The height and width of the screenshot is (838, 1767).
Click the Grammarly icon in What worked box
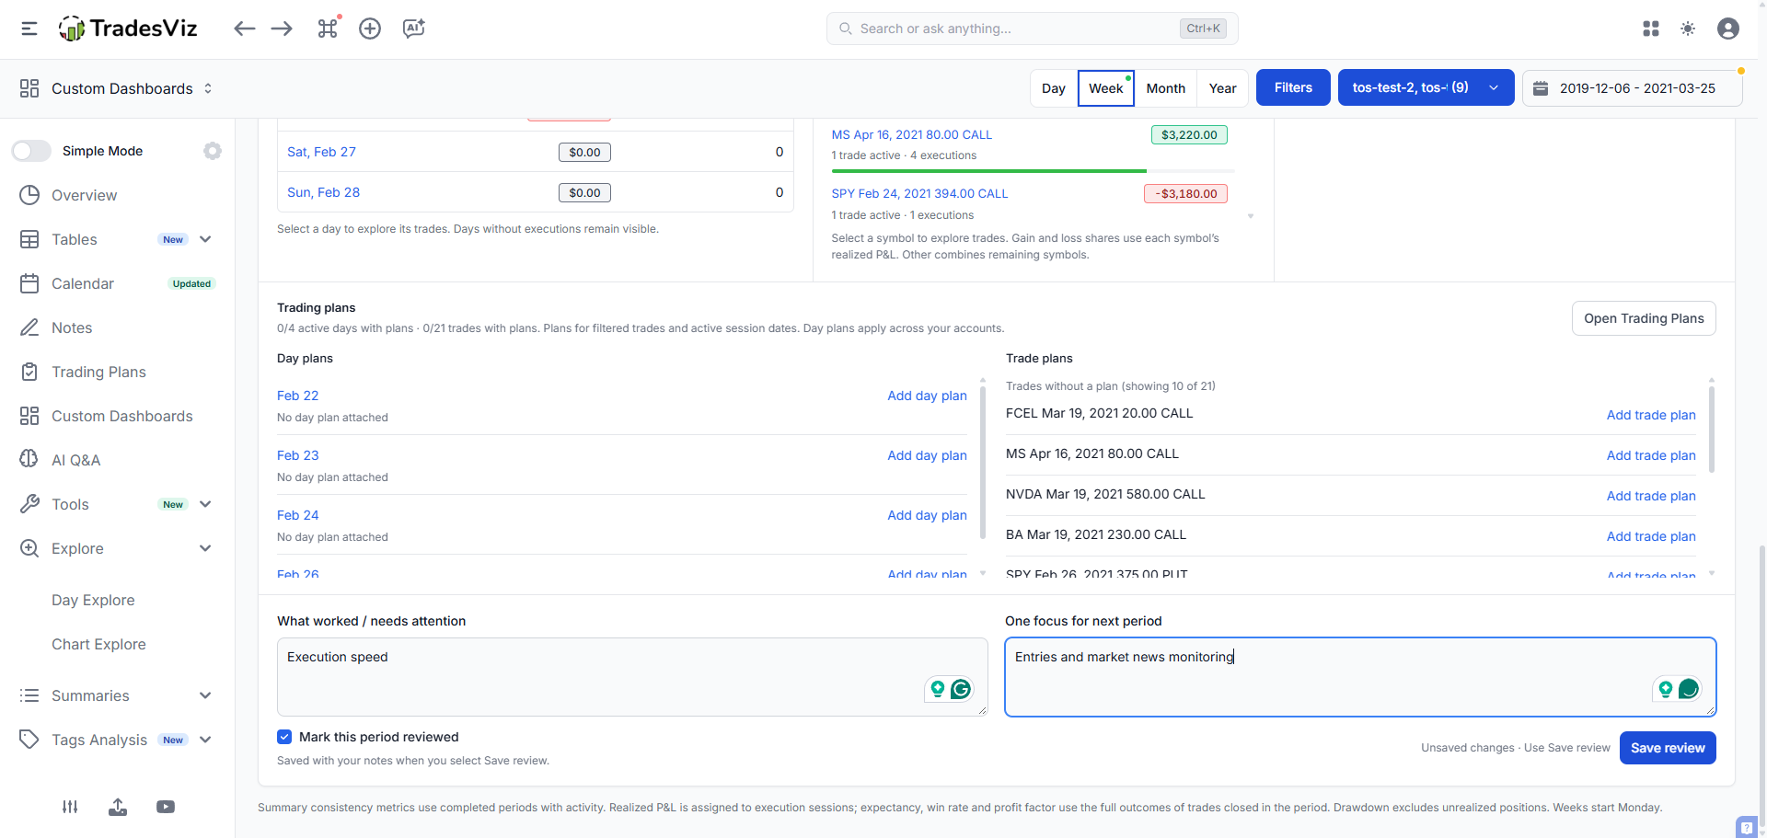tap(961, 689)
